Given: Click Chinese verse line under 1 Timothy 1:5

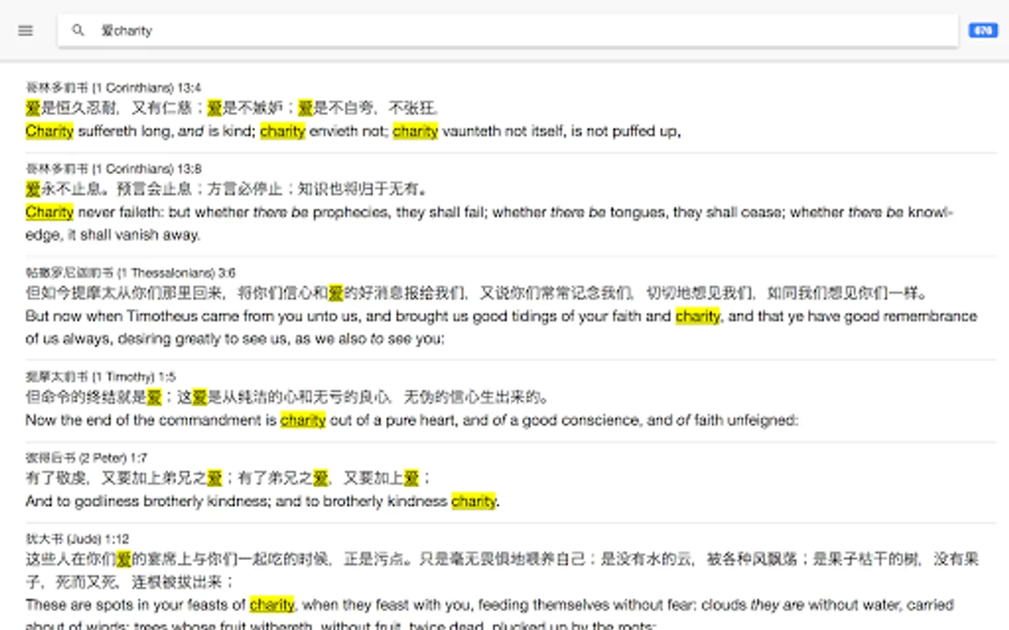Looking at the screenshot, I should pos(287,397).
